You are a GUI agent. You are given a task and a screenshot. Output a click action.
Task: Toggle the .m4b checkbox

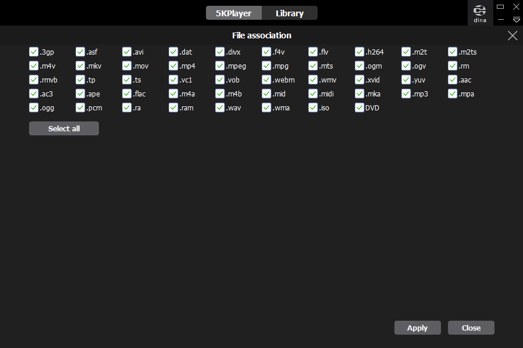220,94
